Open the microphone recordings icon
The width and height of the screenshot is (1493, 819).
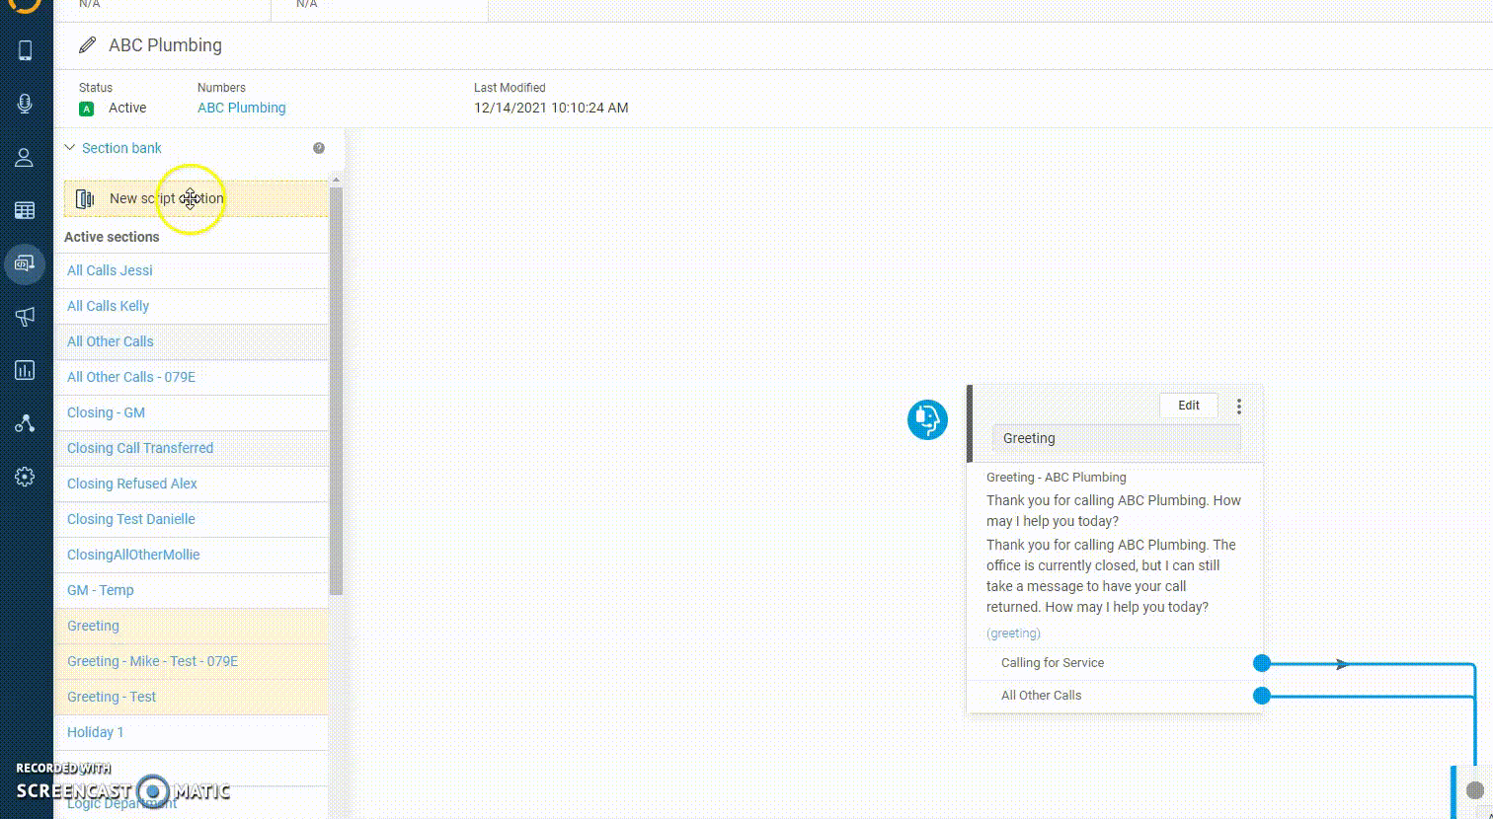26,105
